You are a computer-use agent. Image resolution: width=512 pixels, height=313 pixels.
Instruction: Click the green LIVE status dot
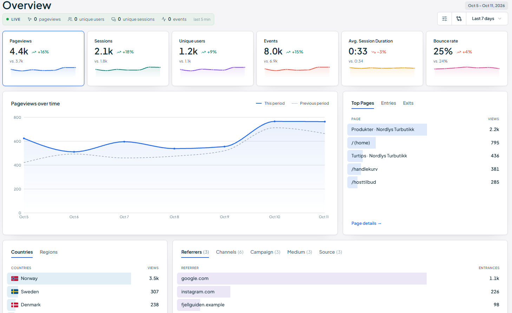7,19
